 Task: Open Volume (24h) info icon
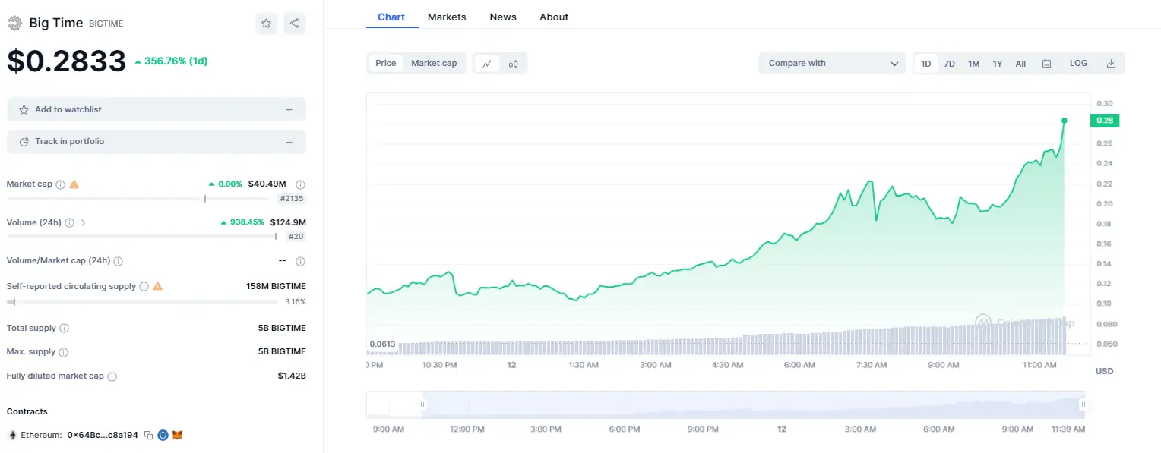pyautogui.click(x=69, y=223)
